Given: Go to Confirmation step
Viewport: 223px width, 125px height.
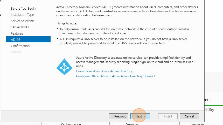Looking at the screenshot, I should pos(20,46).
